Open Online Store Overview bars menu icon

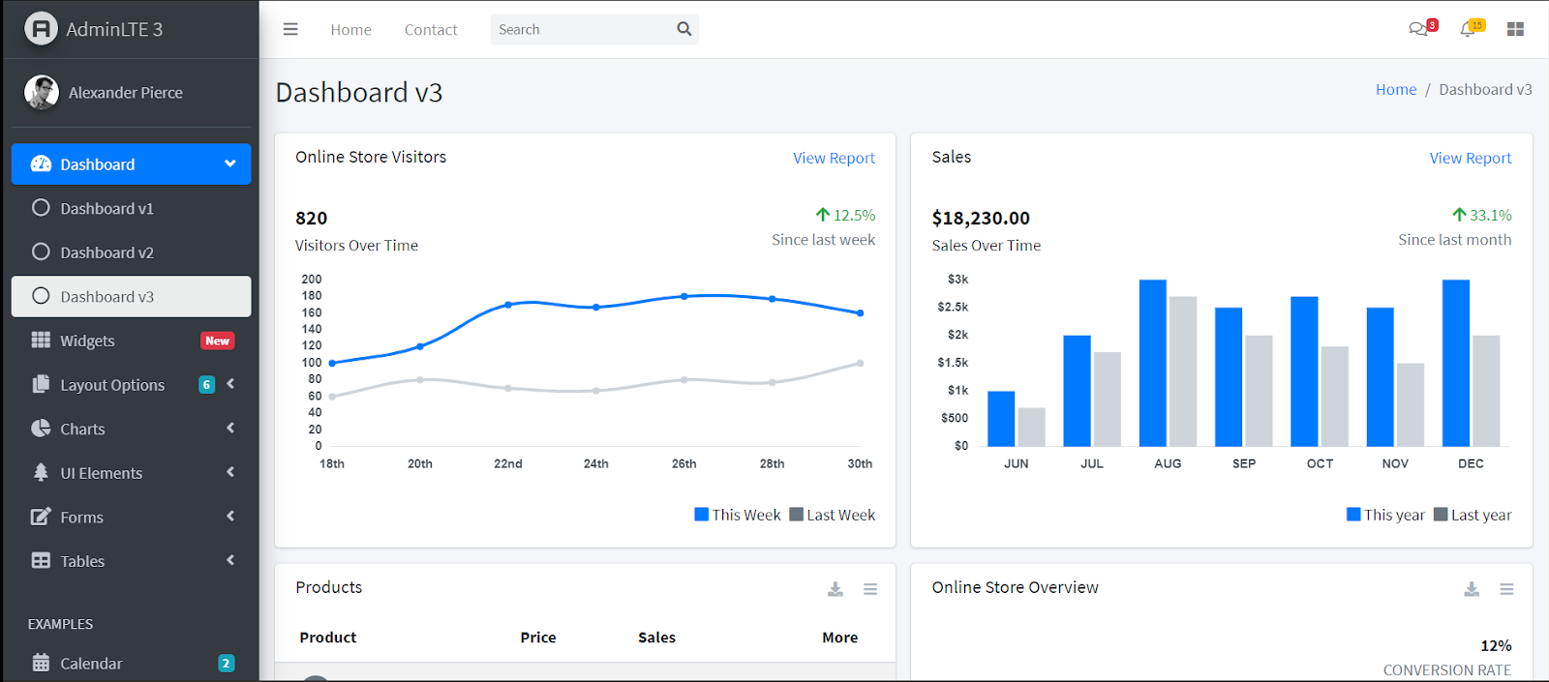coord(1506,589)
